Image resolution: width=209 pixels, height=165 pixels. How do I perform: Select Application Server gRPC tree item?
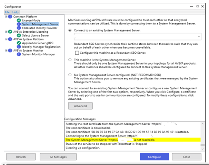point(38,43)
